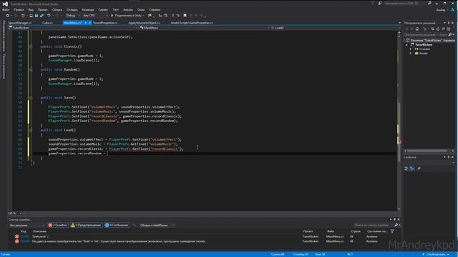Viewport: 458px width, 257px height.
Task: Open the Файл menu
Action: pos(6,10)
